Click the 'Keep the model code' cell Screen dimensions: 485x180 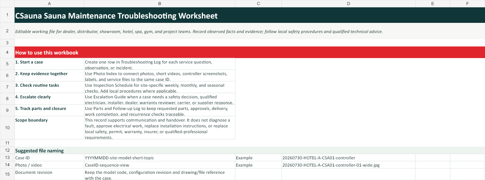point(160,174)
